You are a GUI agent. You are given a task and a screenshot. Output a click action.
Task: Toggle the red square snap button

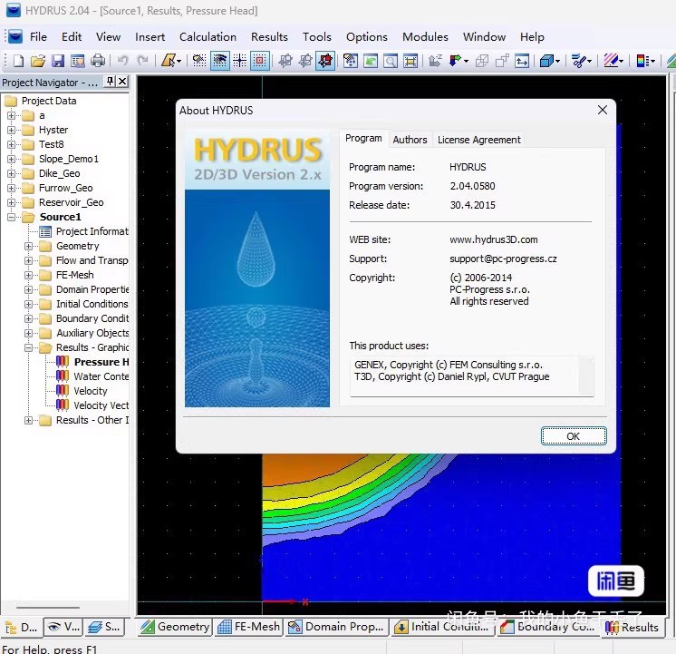(260, 61)
